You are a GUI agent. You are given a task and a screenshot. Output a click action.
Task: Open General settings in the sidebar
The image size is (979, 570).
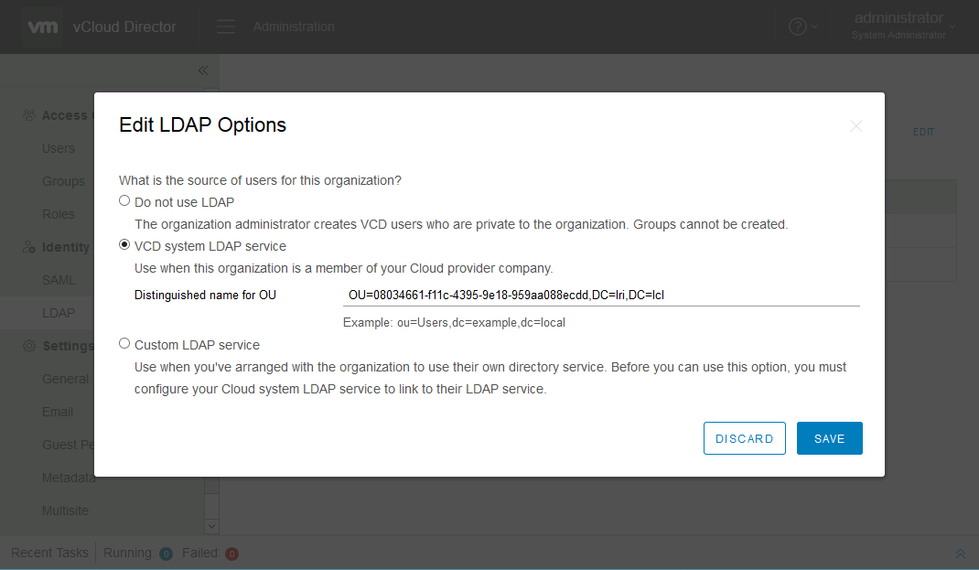(65, 379)
